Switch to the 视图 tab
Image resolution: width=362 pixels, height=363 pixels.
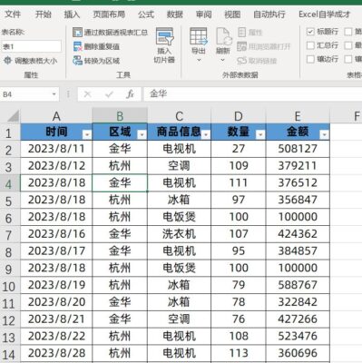[232, 15]
